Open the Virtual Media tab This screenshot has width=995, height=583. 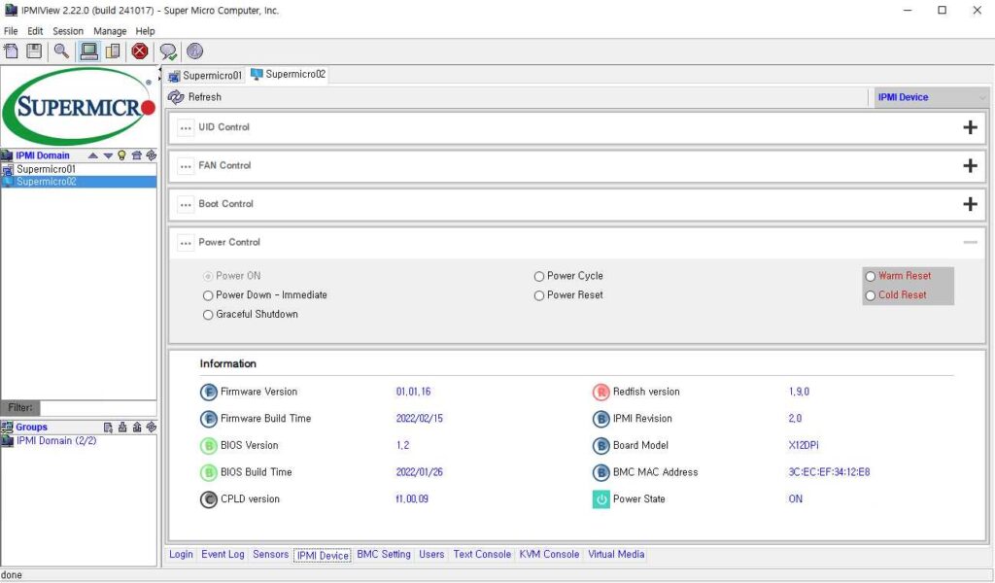click(616, 555)
